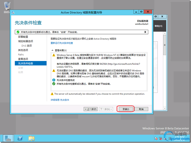Close the background Server Manager window
This screenshot has height=143, width=191.
[162, 16]
